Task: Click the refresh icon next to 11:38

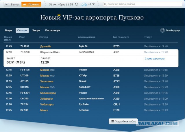Action: [77, 4]
